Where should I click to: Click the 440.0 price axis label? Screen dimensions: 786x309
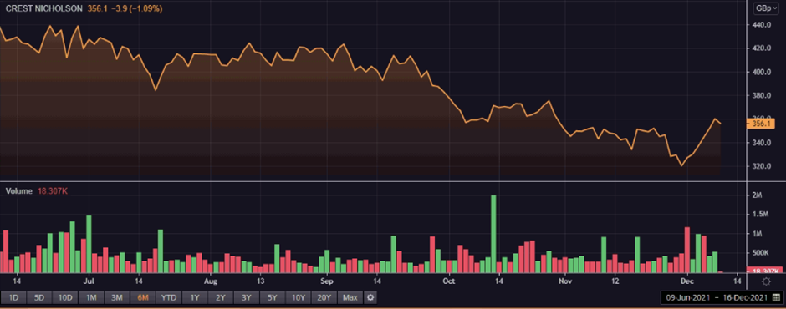[x=762, y=24]
